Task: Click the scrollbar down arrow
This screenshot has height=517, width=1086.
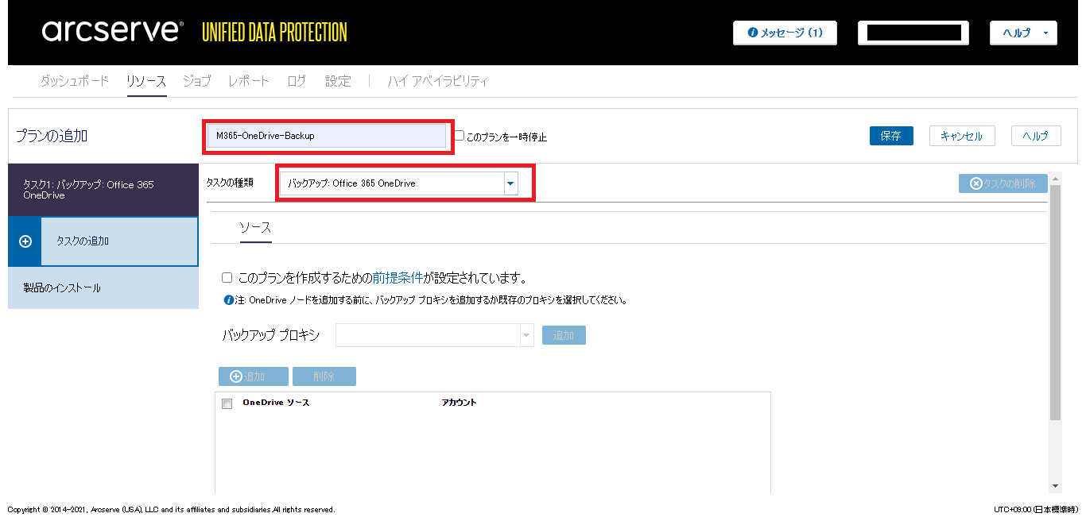Action: (1055, 485)
